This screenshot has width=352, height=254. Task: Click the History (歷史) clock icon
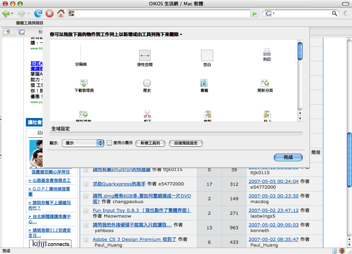pos(147,83)
